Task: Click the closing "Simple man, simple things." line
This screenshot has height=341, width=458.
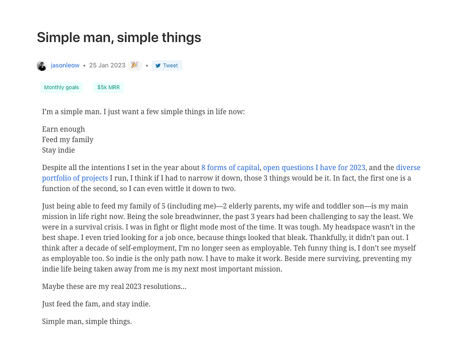Action: 87,321
